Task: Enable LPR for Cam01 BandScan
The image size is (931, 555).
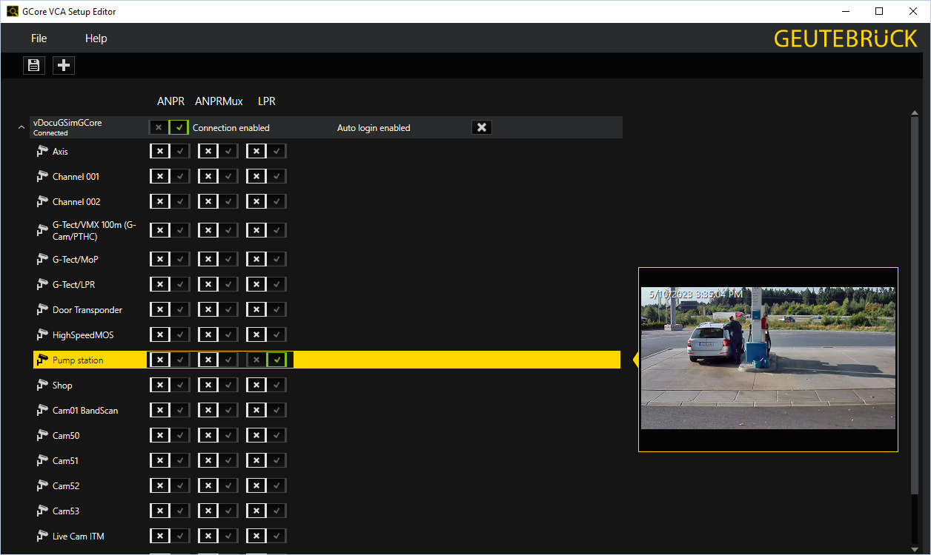Action: click(276, 411)
